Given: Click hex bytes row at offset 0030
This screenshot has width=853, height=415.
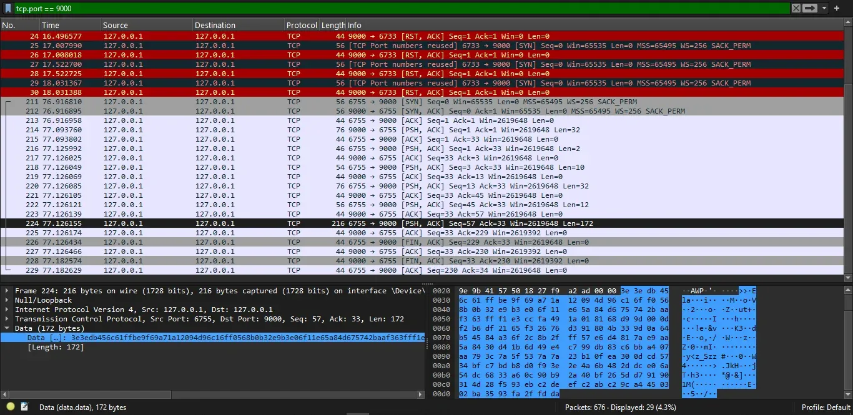Looking at the screenshot, I should (x=563, y=300).
